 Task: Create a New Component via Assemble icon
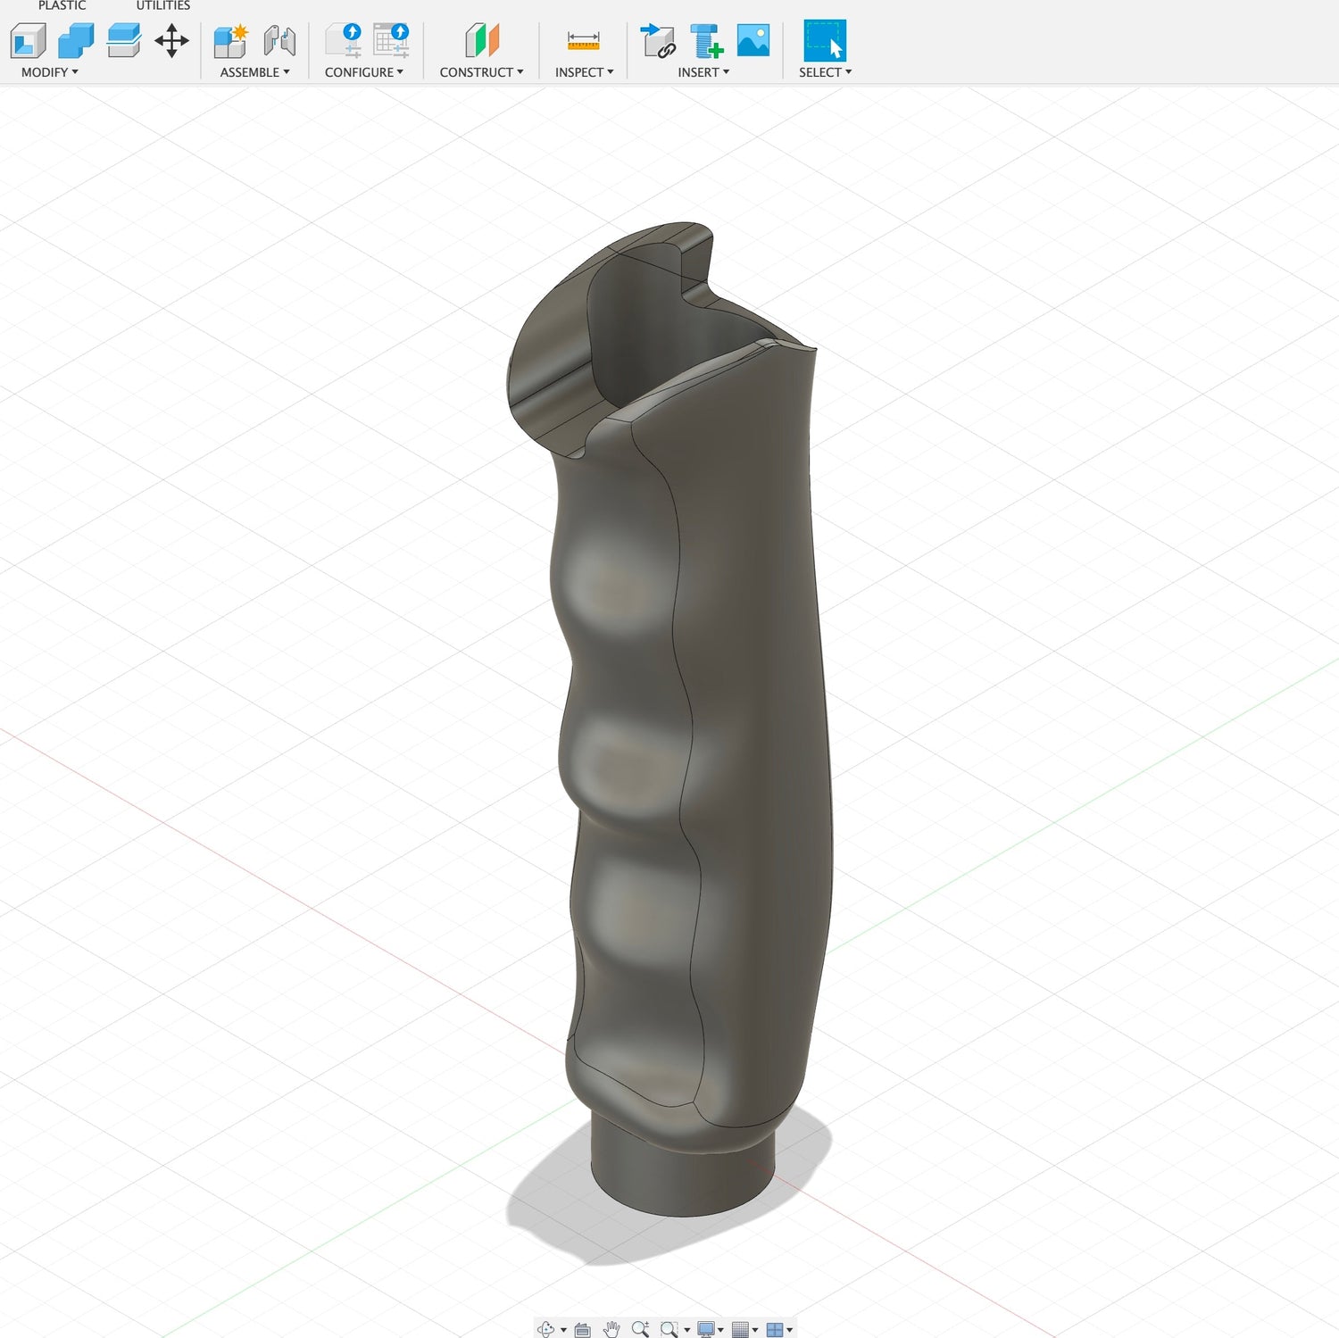click(x=231, y=41)
